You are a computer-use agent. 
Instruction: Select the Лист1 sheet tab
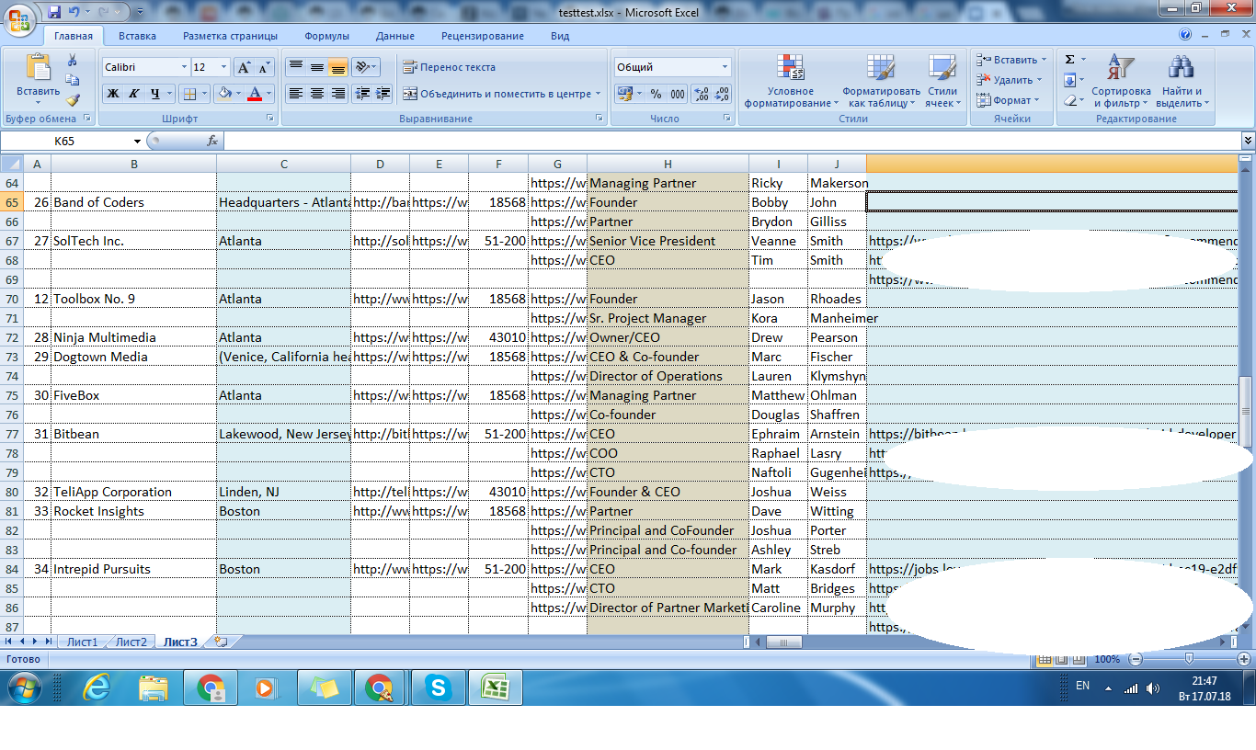82,642
